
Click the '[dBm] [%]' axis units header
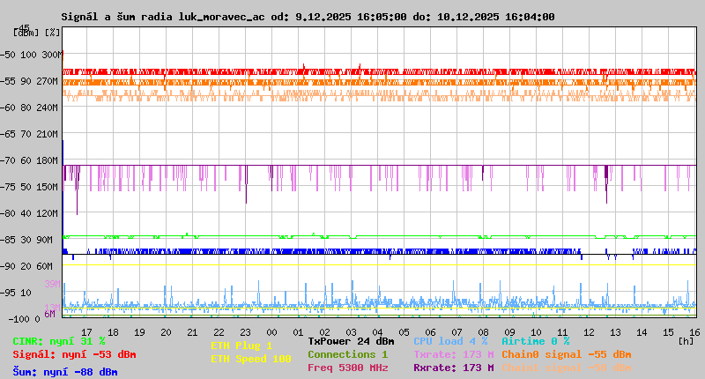click(x=36, y=33)
